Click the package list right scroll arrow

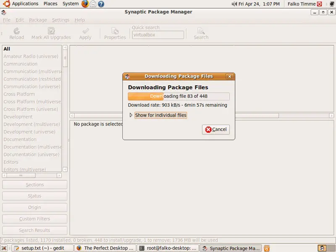pos(331,116)
